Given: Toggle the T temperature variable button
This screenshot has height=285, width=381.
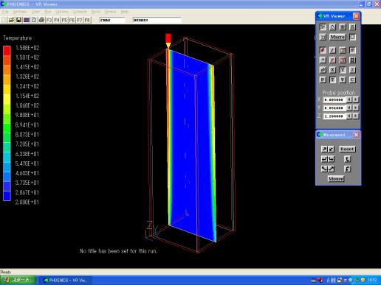Looking at the screenshot, I should click(332, 80).
